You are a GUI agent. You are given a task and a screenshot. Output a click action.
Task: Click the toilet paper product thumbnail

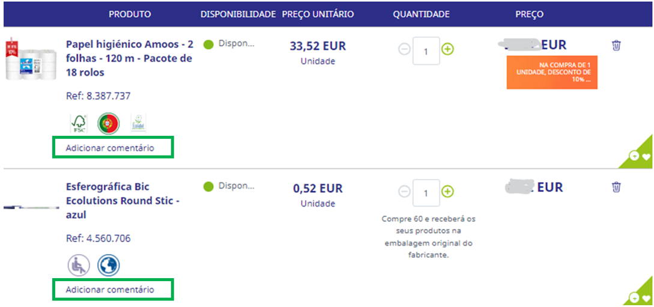(x=32, y=58)
